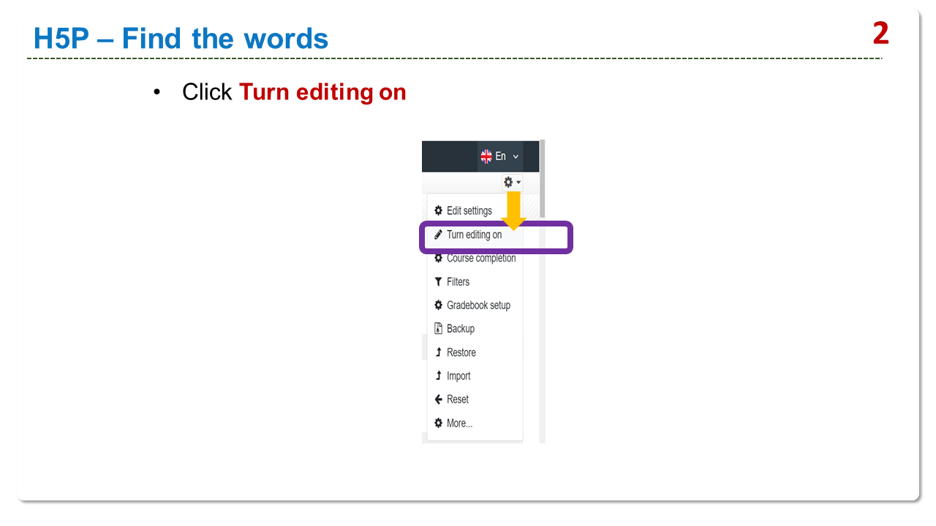The image size is (936, 526).
Task: Click the More... menu entry
Action: (459, 423)
